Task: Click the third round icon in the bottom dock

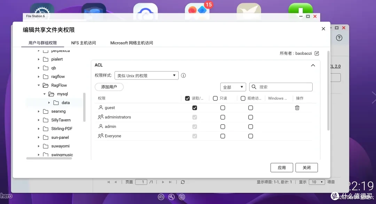Action: pos(182,197)
